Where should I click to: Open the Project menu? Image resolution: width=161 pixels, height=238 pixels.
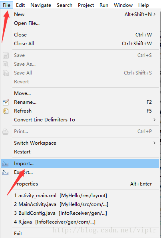(86, 5)
